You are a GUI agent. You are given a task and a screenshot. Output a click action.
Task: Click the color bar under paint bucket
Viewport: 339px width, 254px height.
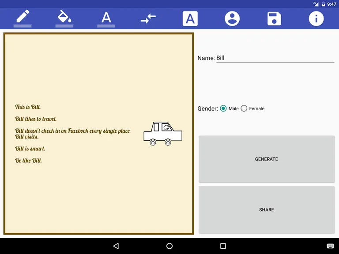(x=64, y=26)
